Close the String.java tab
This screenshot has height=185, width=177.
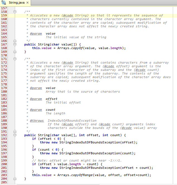click(27, 3)
